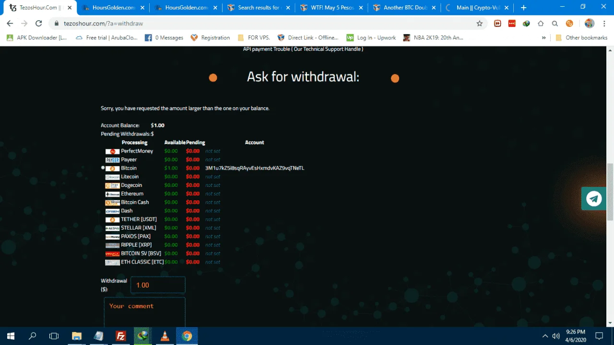Open VLC media player from taskbar
The height and width of the screenshot is (345, 614).
coord(165,336)
